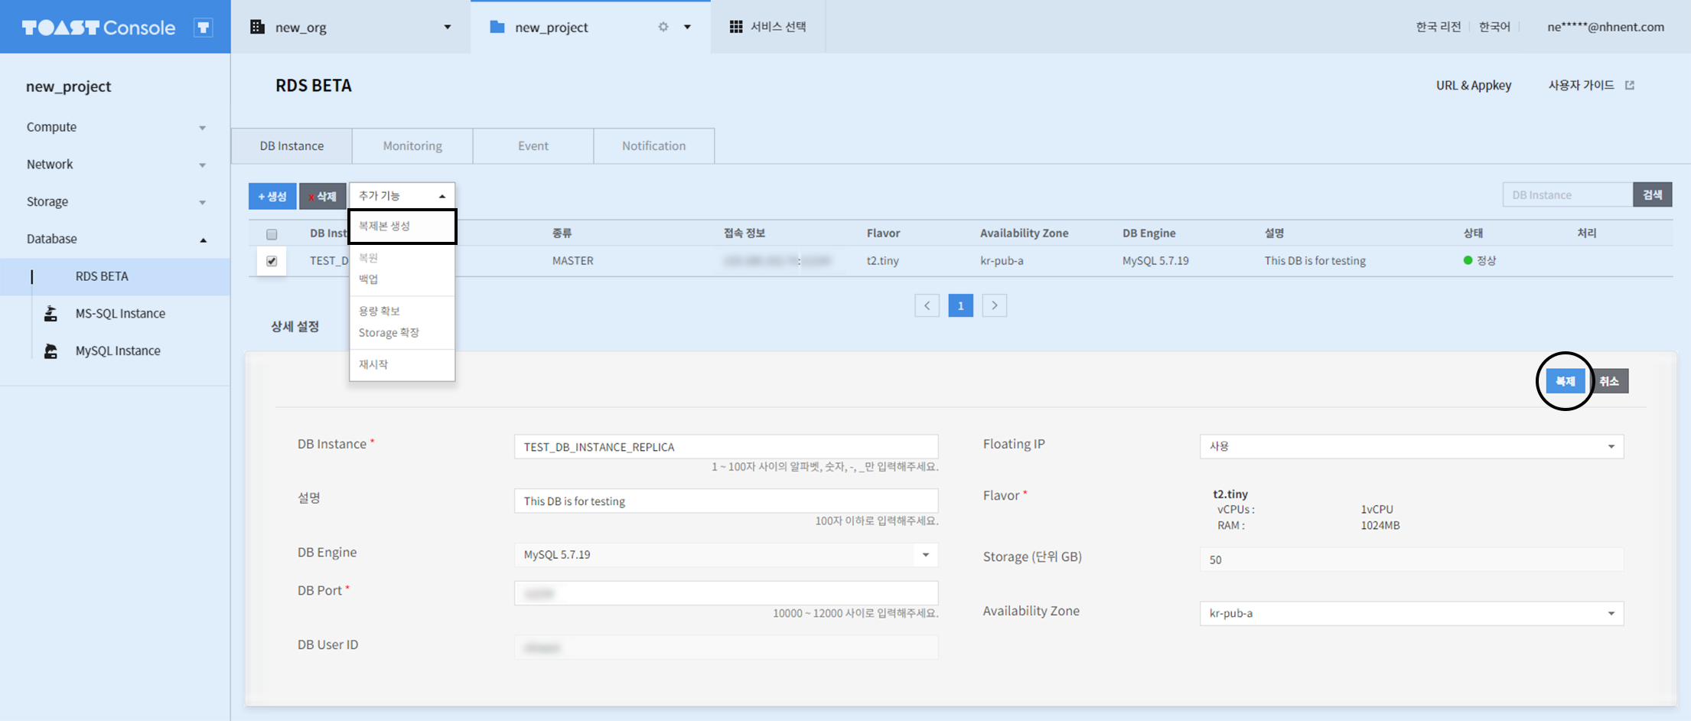
Task: Click the MS-SQL Instance sidebar icon
Action: (x=51, y=313)
